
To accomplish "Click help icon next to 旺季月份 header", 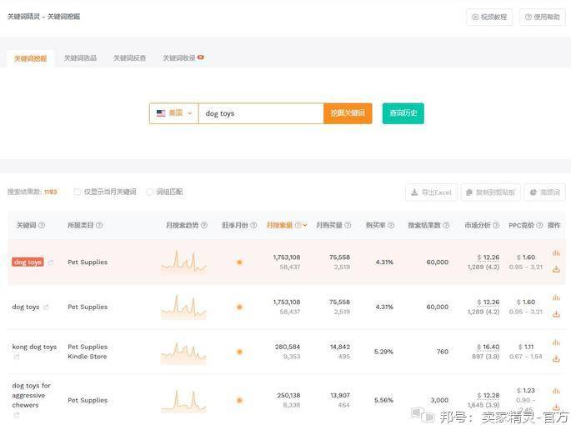I will click(x=253, y=226).
